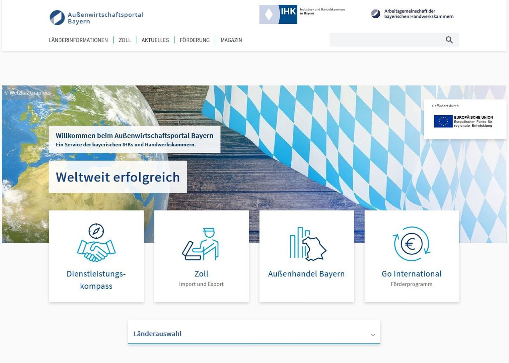509x363 pixels.
Task: Click the customs officer Zoll icon
Action: [x=201, y=244]
